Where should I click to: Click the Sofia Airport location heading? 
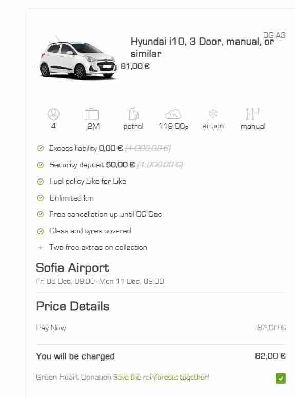[x=73, y=268]
